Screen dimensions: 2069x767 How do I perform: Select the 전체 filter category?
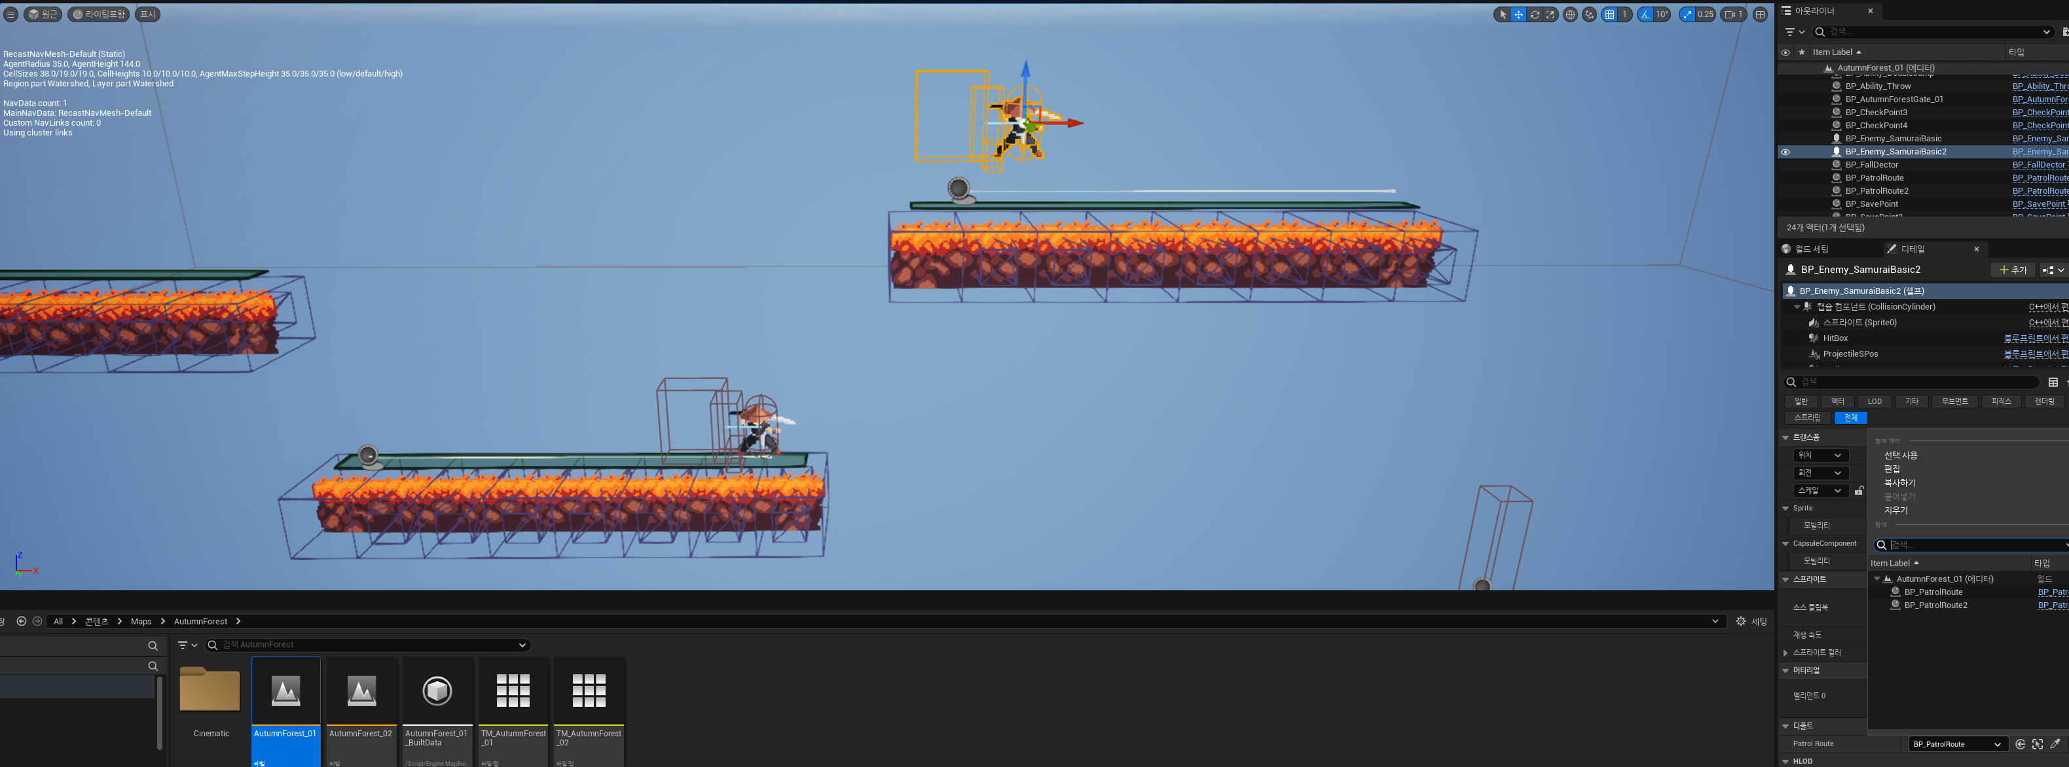[x=1850, y=418]
